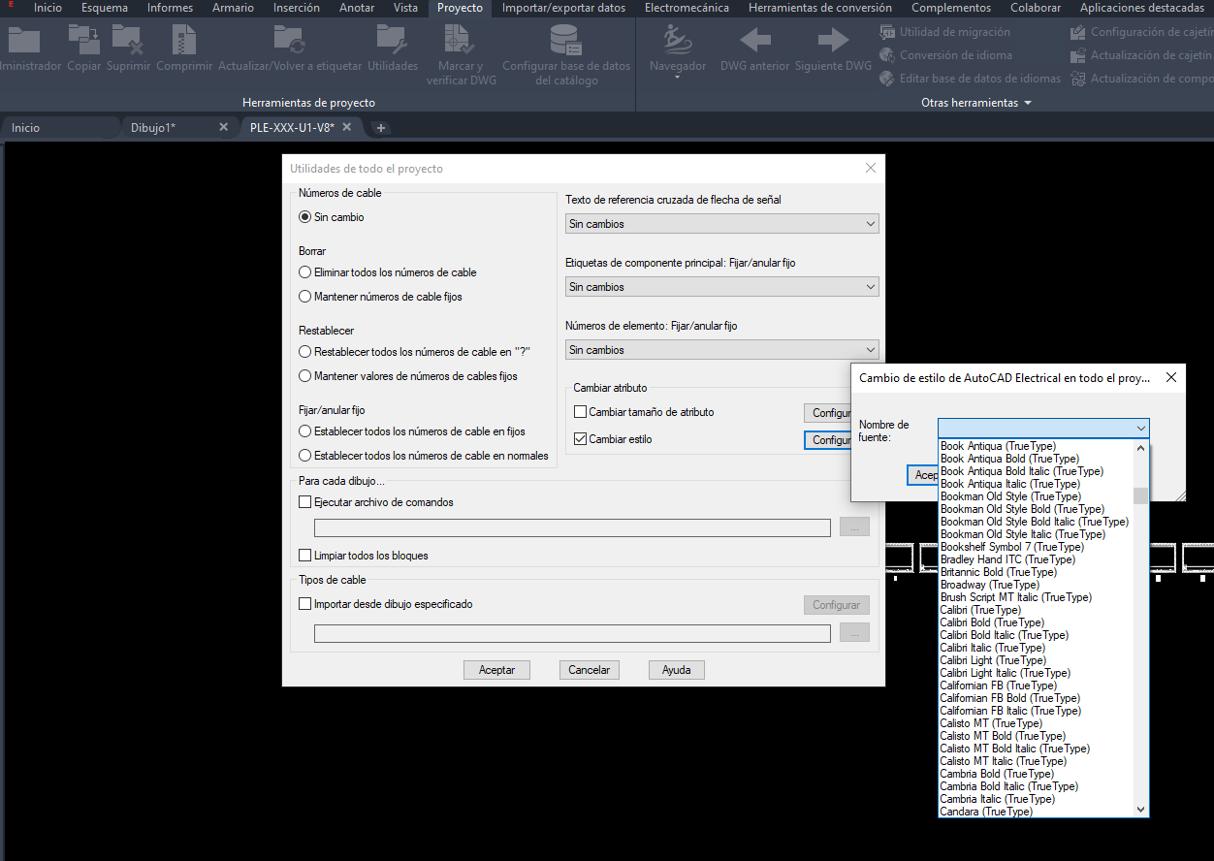Close the Dibujo1 tab
Viewport: 1214px width, 861px height.
(223, 127)
